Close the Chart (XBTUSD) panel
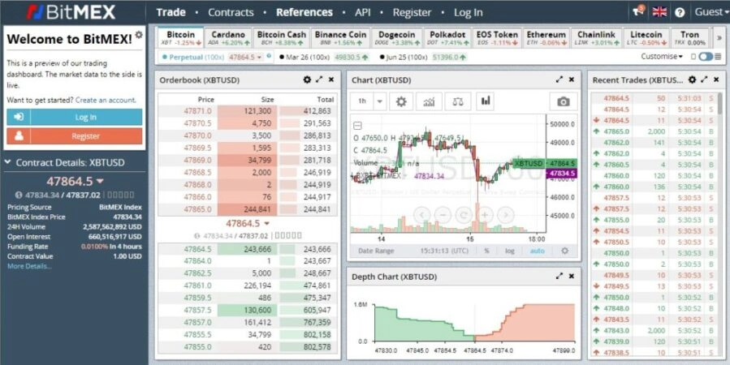Viewport: 730px width, 365px height. pyautogui.click(x=571, y=80)
